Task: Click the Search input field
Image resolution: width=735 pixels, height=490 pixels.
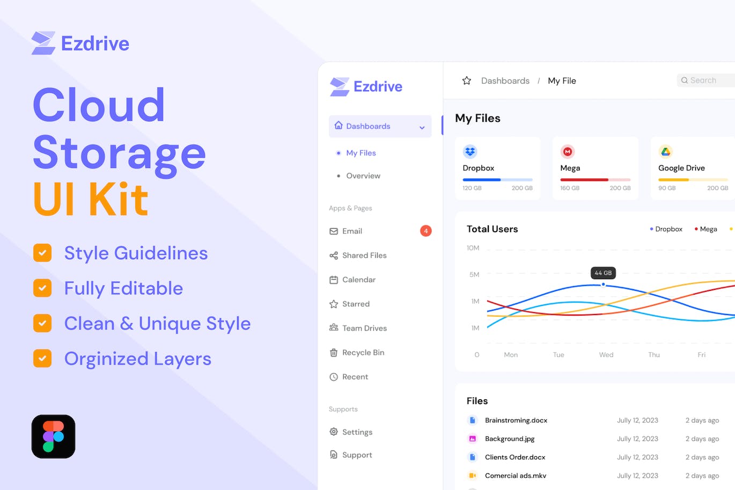Action: click(x=706, y=81)
